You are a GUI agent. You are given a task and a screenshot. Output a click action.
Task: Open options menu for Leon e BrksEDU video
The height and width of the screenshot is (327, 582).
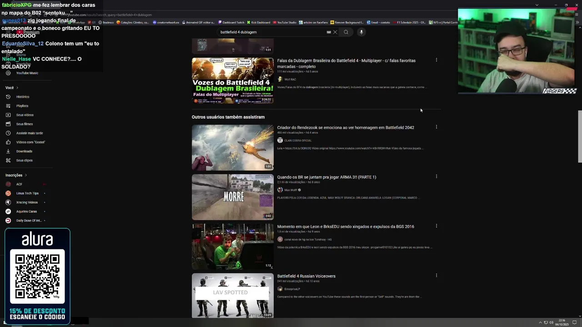[436, 226]
